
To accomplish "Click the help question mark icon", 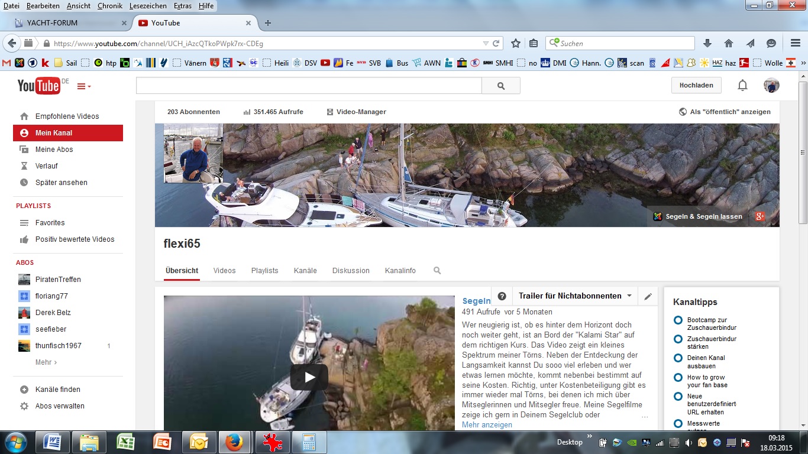I will [x=502, y=296].
